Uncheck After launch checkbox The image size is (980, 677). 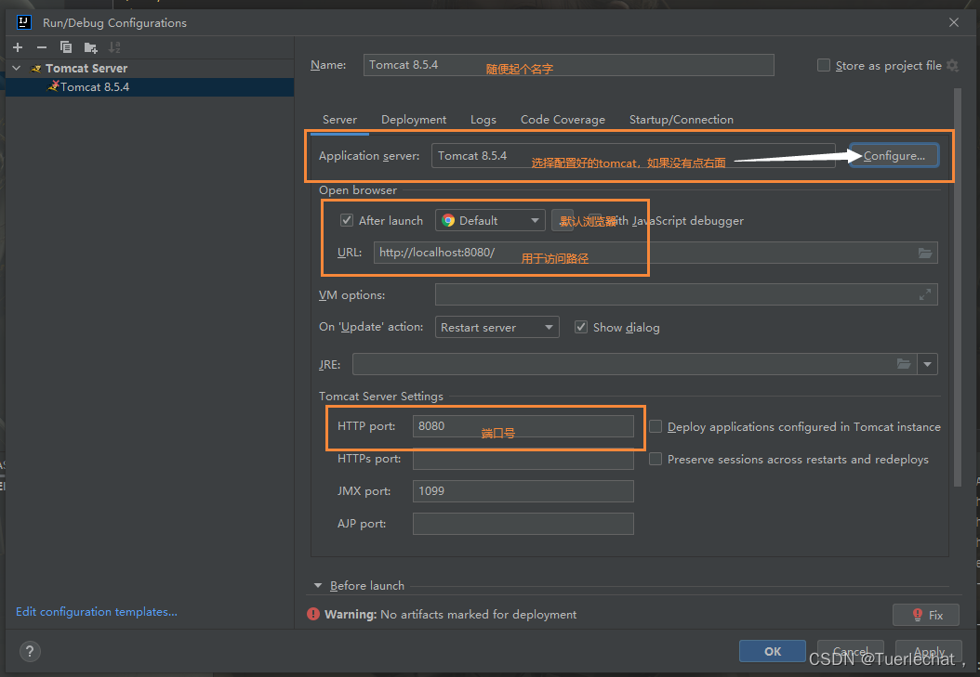click(346, 220)
